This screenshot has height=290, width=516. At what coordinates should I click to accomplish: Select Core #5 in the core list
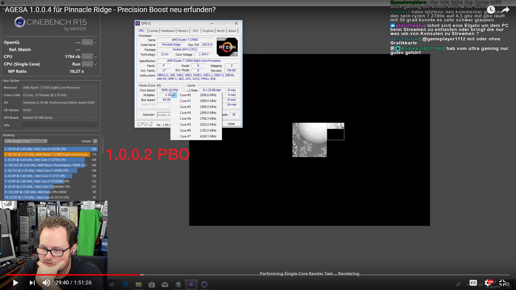pos(196,124)
